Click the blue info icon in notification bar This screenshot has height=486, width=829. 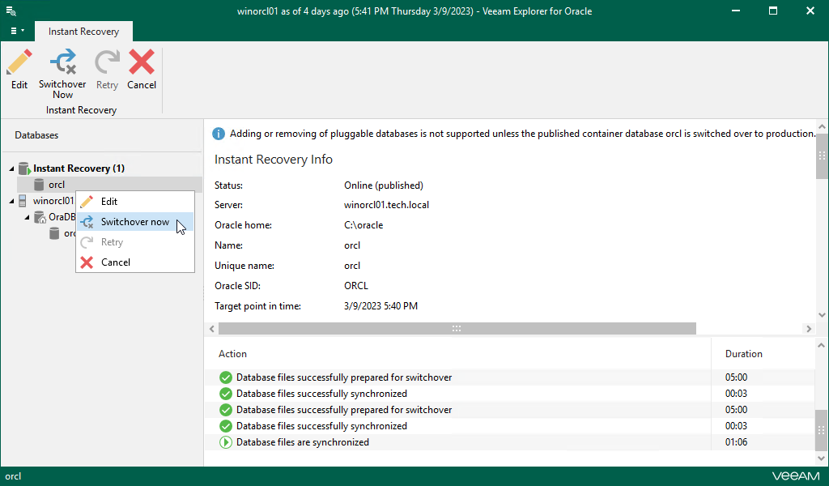point(219,134)
